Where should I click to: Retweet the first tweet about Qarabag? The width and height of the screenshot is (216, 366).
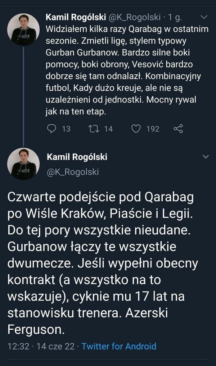point(93,128)
